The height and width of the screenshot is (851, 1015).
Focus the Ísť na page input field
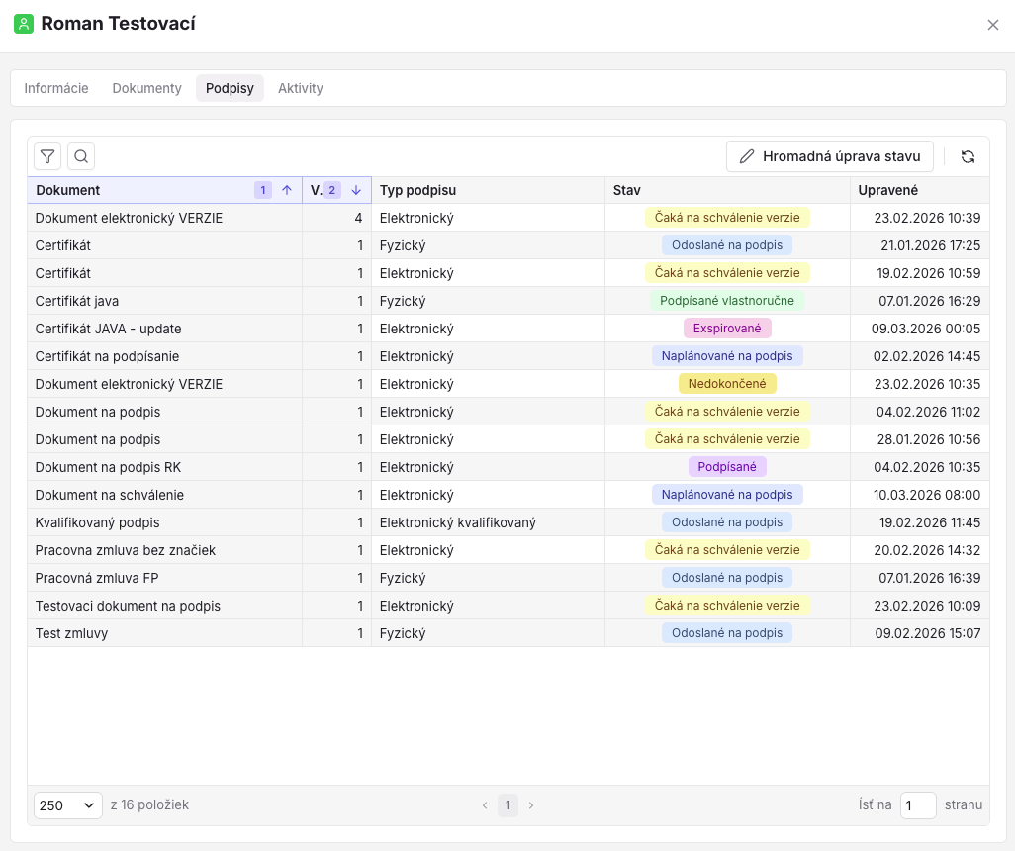(x=918, y=805)
